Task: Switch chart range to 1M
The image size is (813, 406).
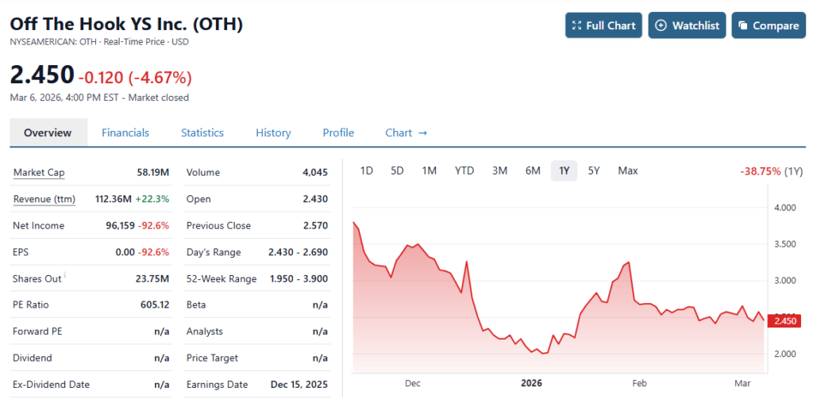Action: [429, 170]
